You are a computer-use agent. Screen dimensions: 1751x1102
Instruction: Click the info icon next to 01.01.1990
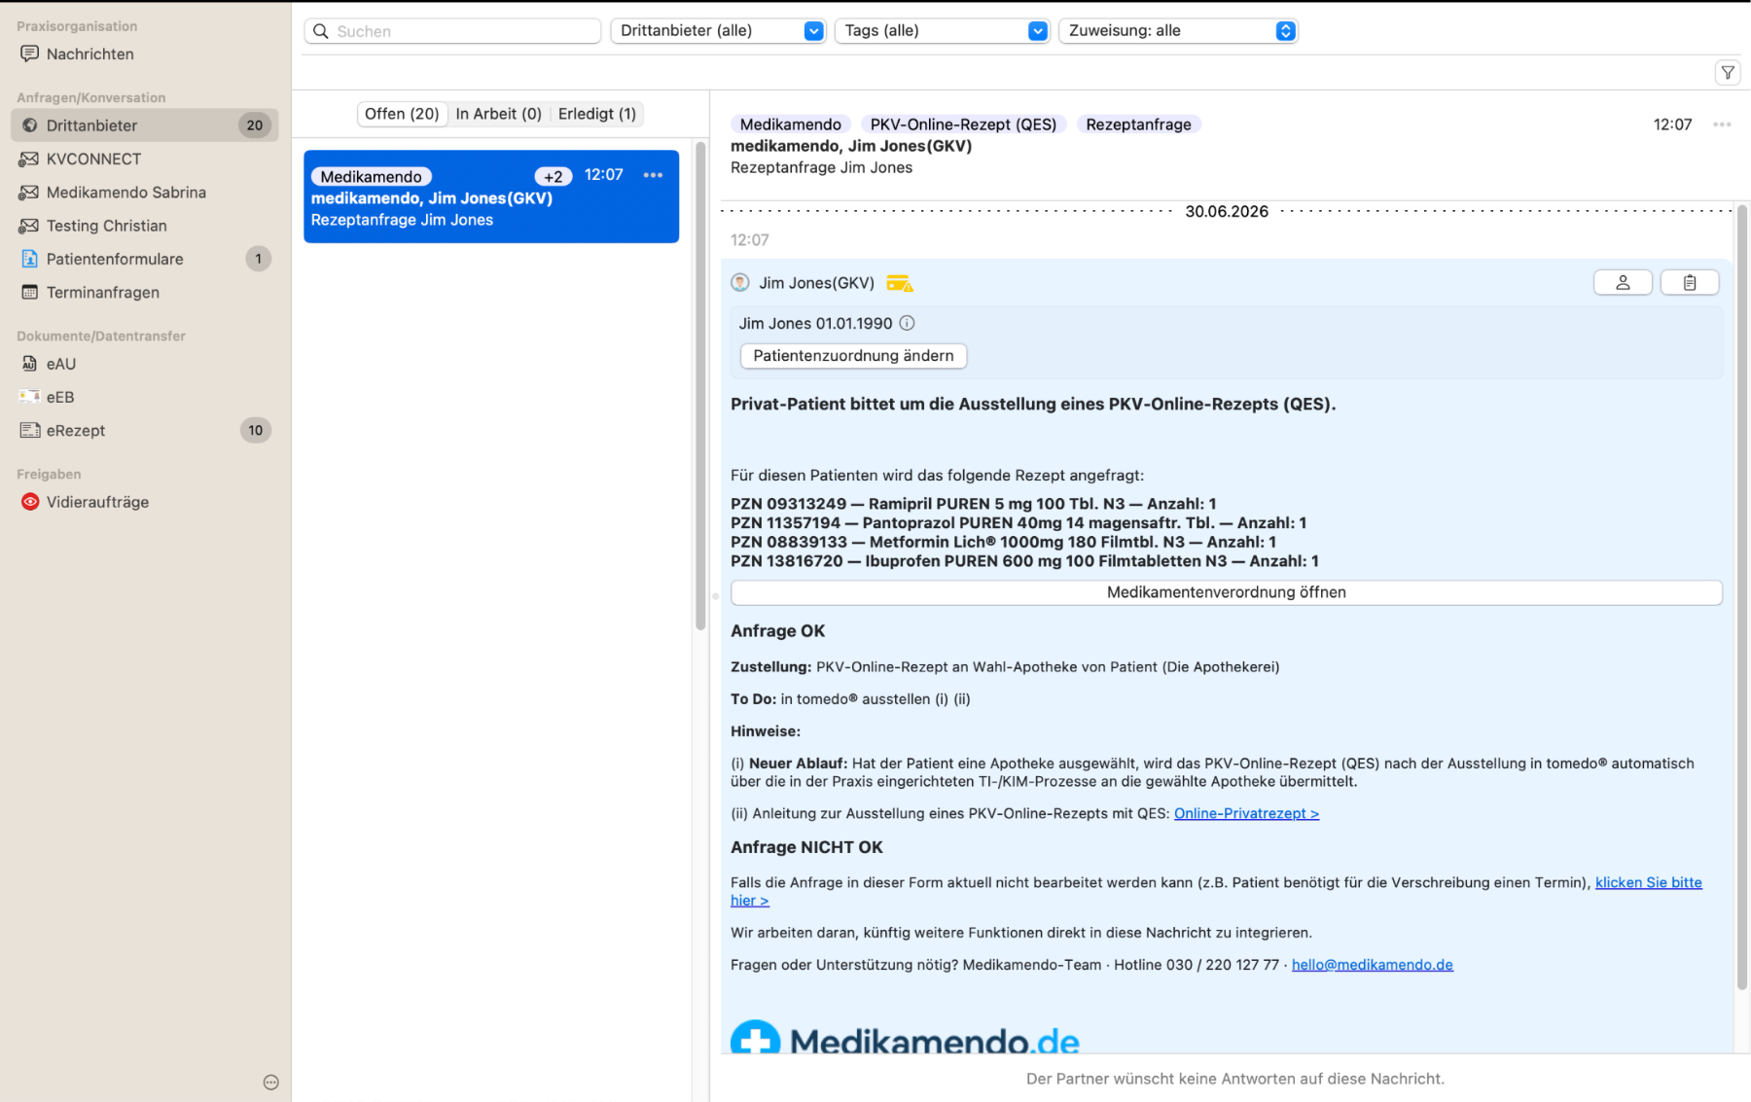coord(907,323)
